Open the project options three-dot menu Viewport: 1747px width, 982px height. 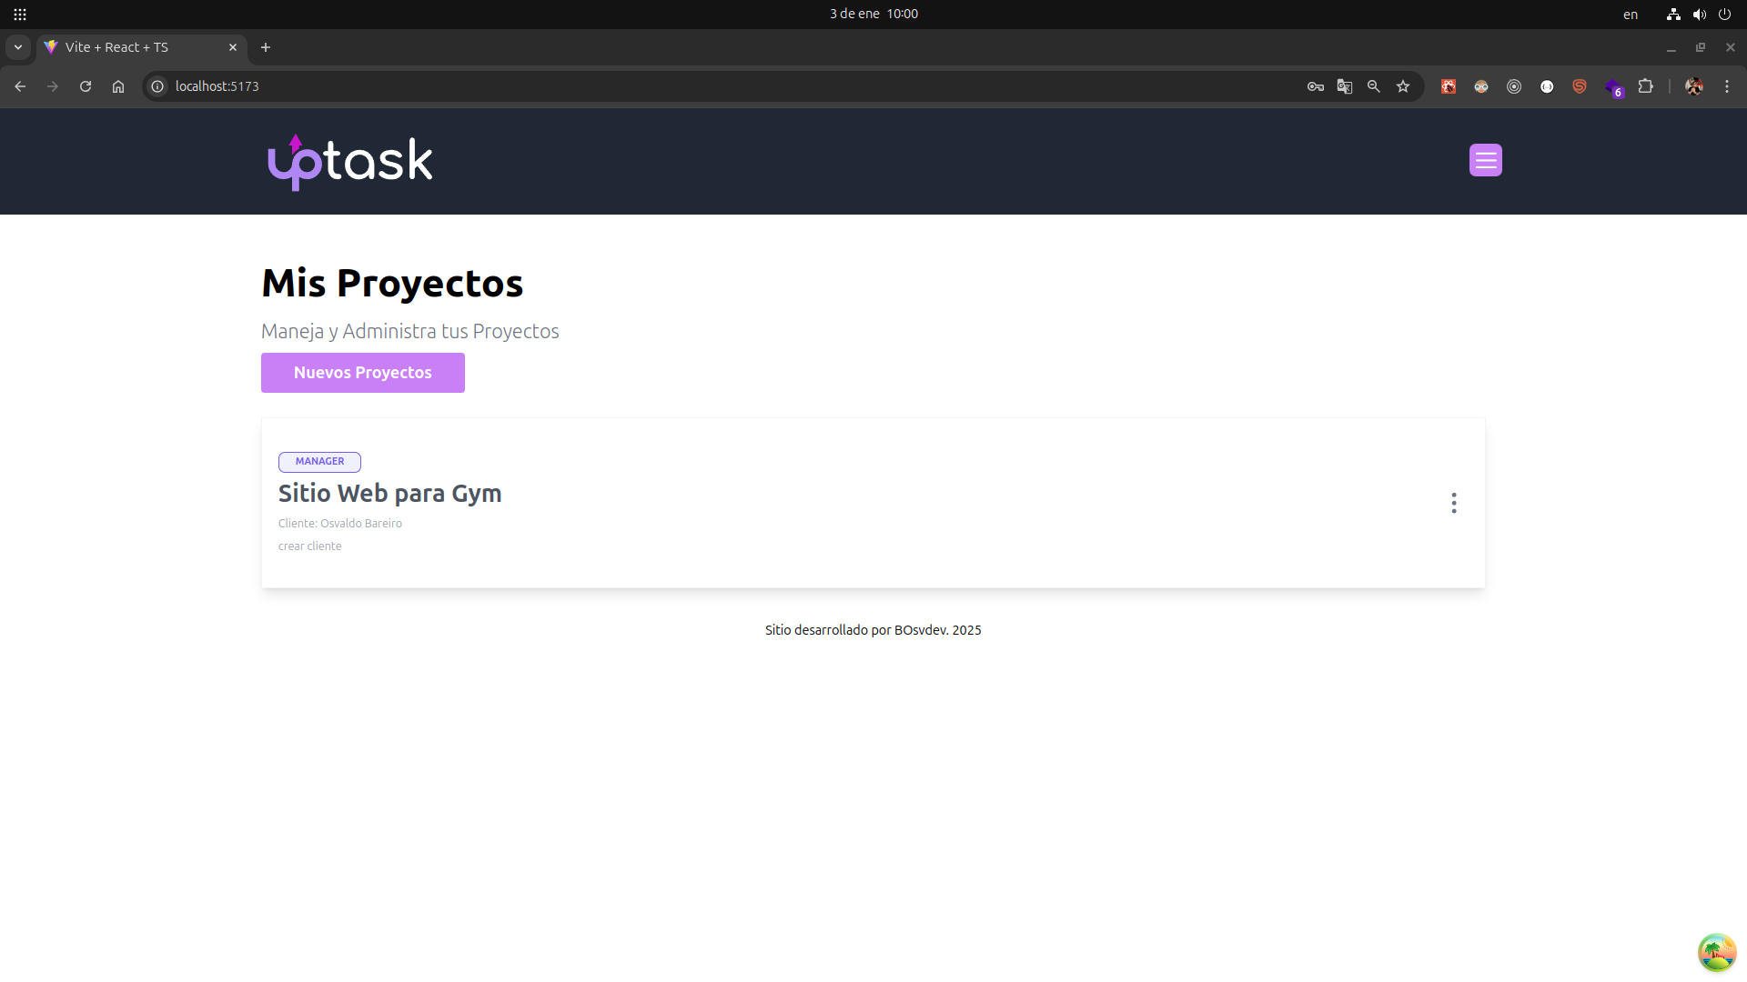pos(1453,503)
